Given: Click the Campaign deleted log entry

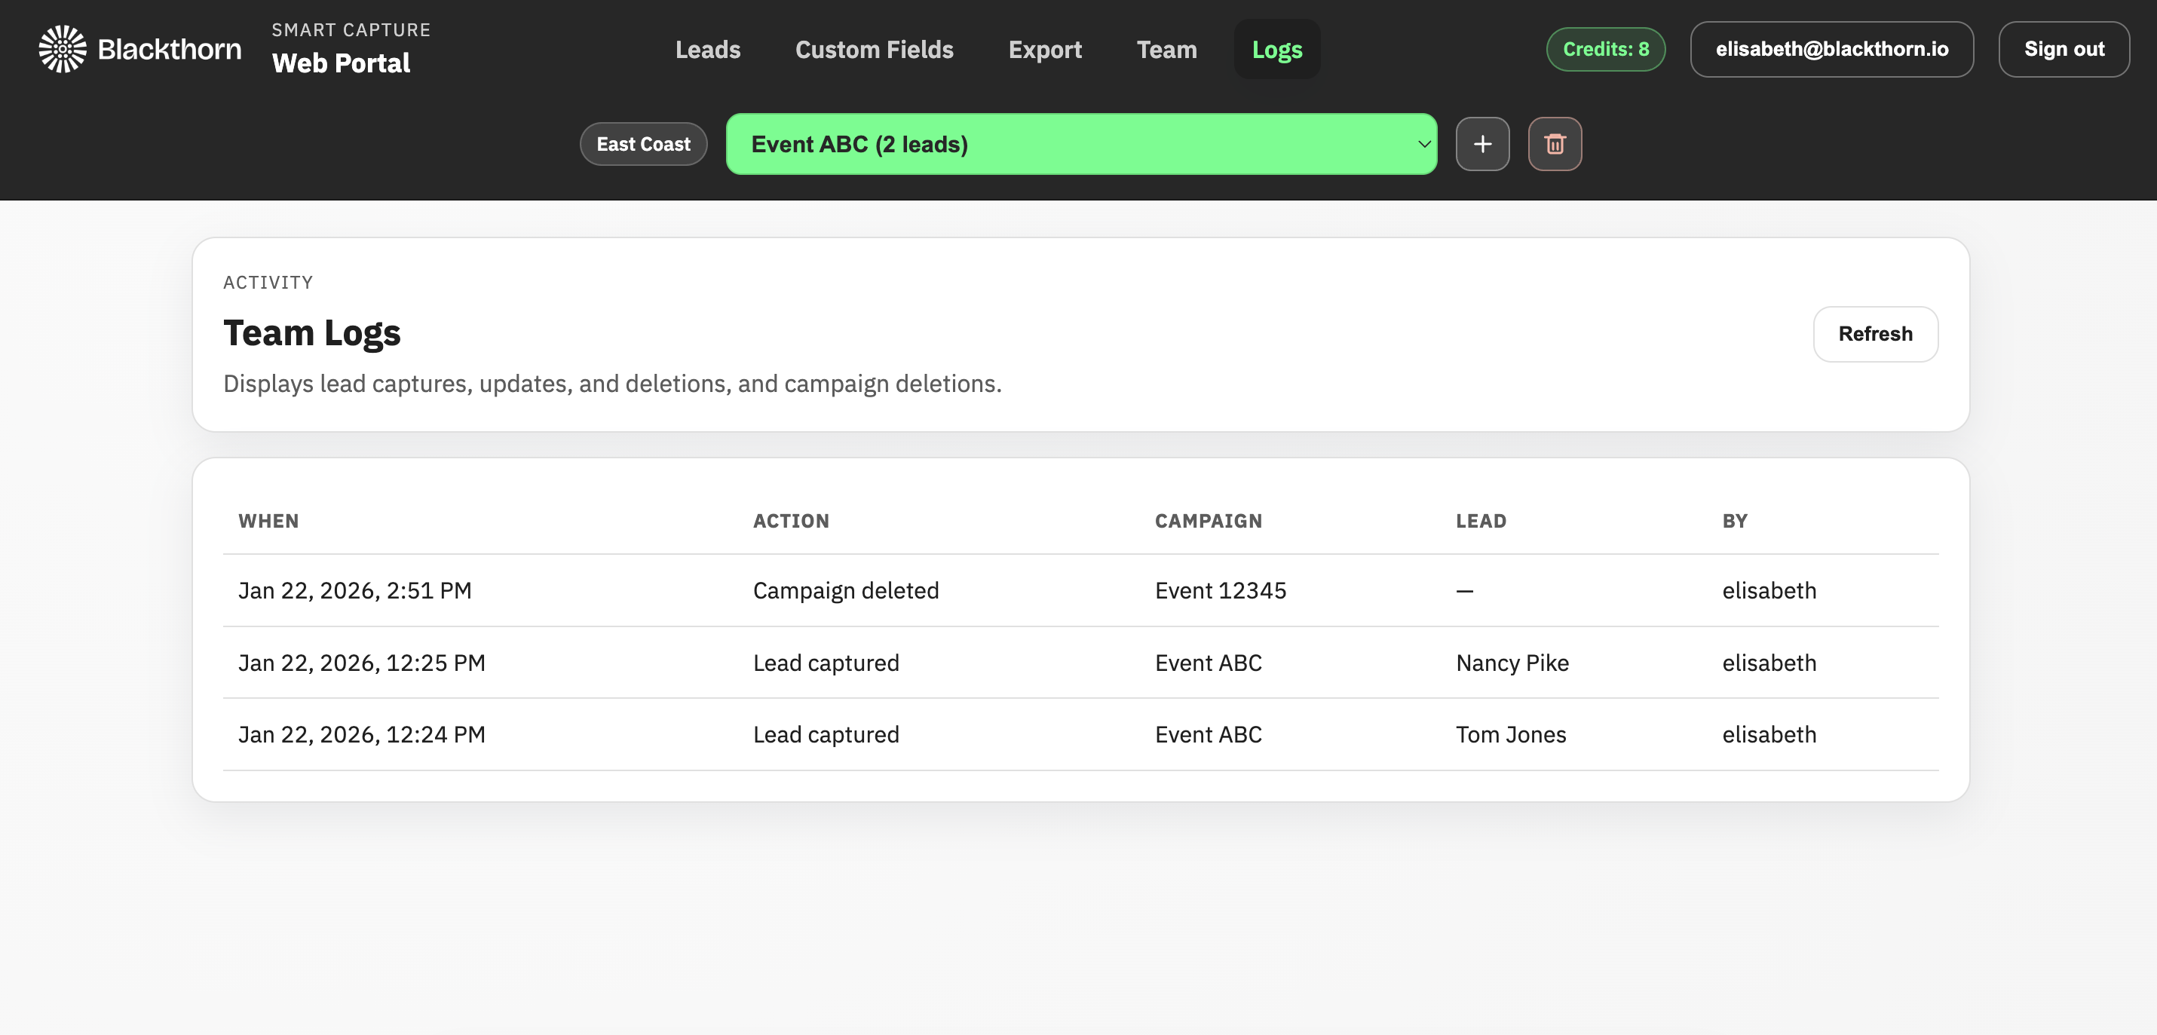Looking at the screenshot, I should (x=846, y=590).
